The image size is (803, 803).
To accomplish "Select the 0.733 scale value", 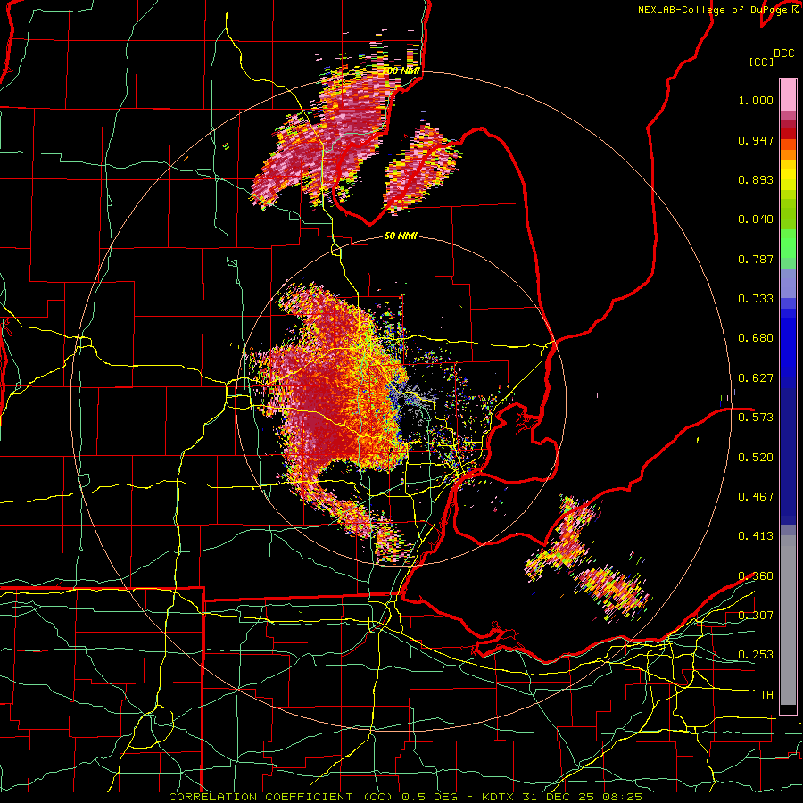I will [756, 299].
